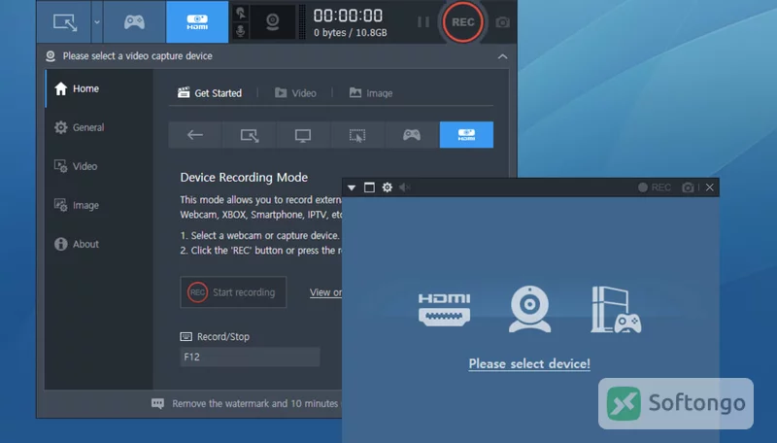
Task: Open device window gear settings
Action: [x=387, y=187]
